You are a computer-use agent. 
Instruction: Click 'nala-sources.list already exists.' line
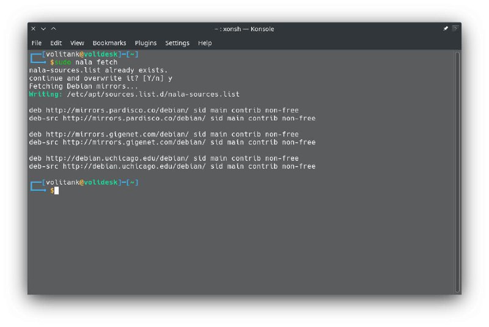(x=98, y=70)
